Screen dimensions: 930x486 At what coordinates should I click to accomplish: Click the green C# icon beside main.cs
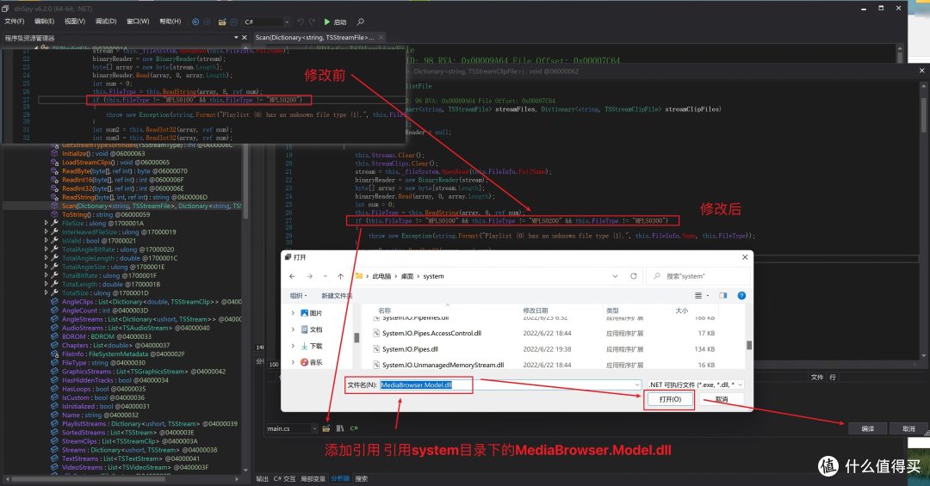click(x=354, y=428)
